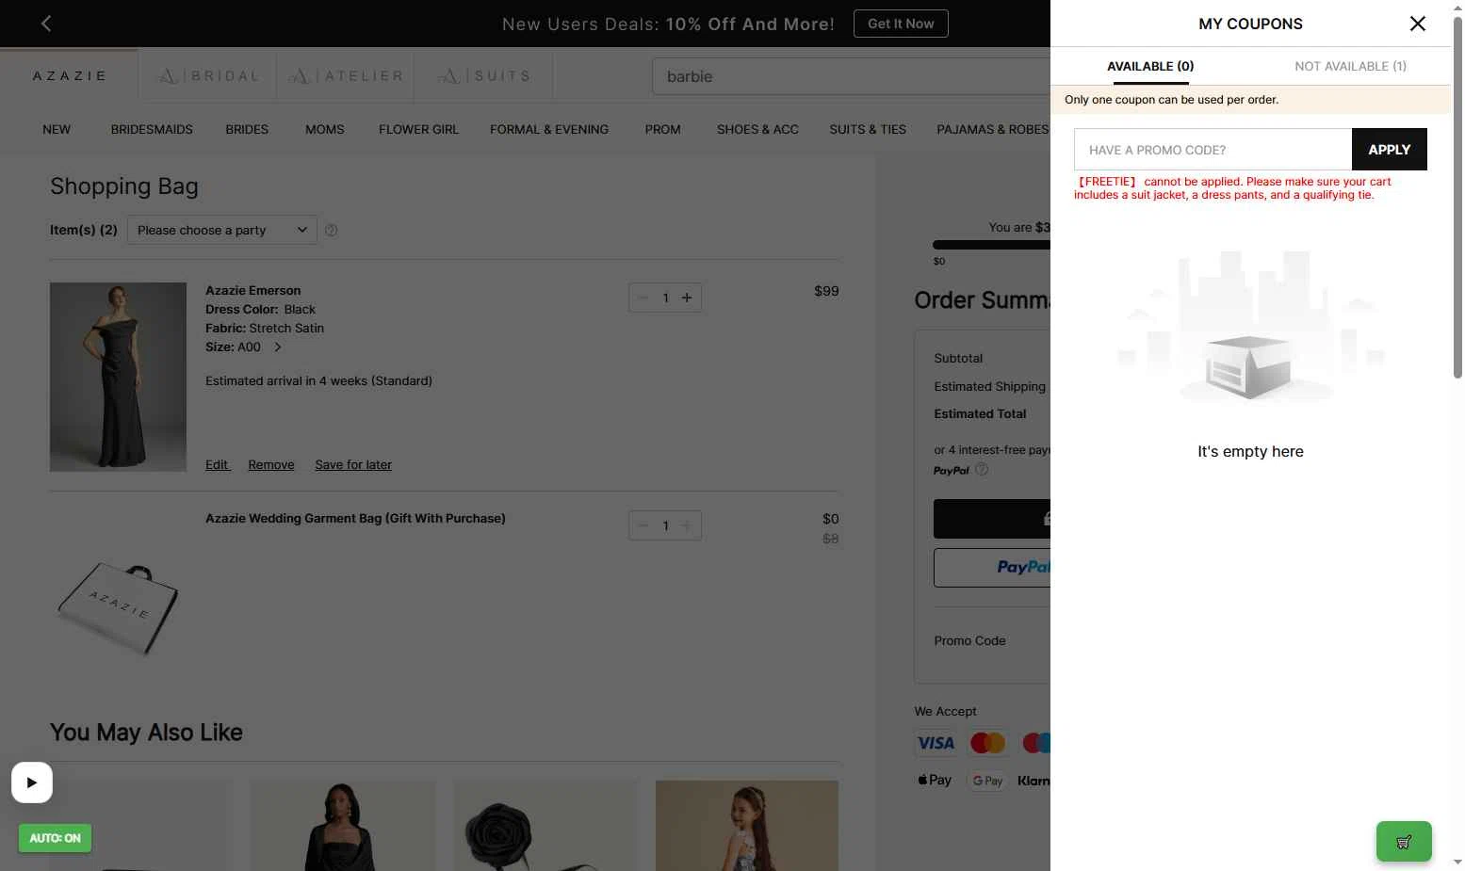This screenshot has width=1465, height=871.
Task: Expand size A00 chevron
Action: tap(278, 347)
